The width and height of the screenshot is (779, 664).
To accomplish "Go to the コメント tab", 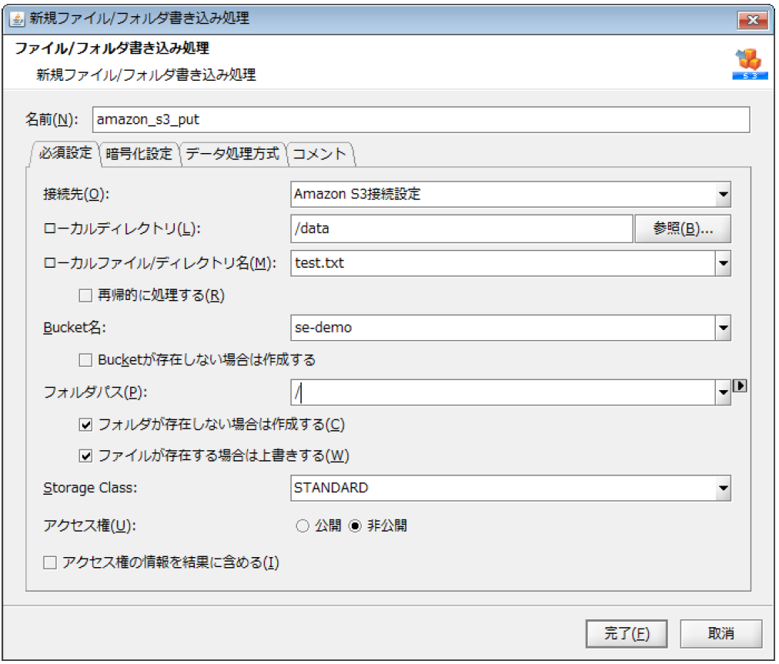I will coord(320,153).
